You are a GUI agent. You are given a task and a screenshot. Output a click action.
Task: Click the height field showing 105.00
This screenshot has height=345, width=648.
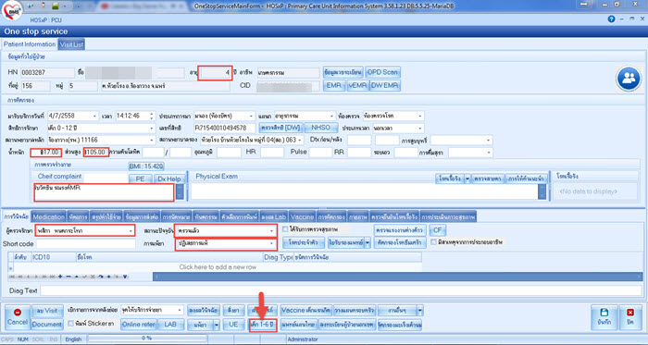pos(96,153)
